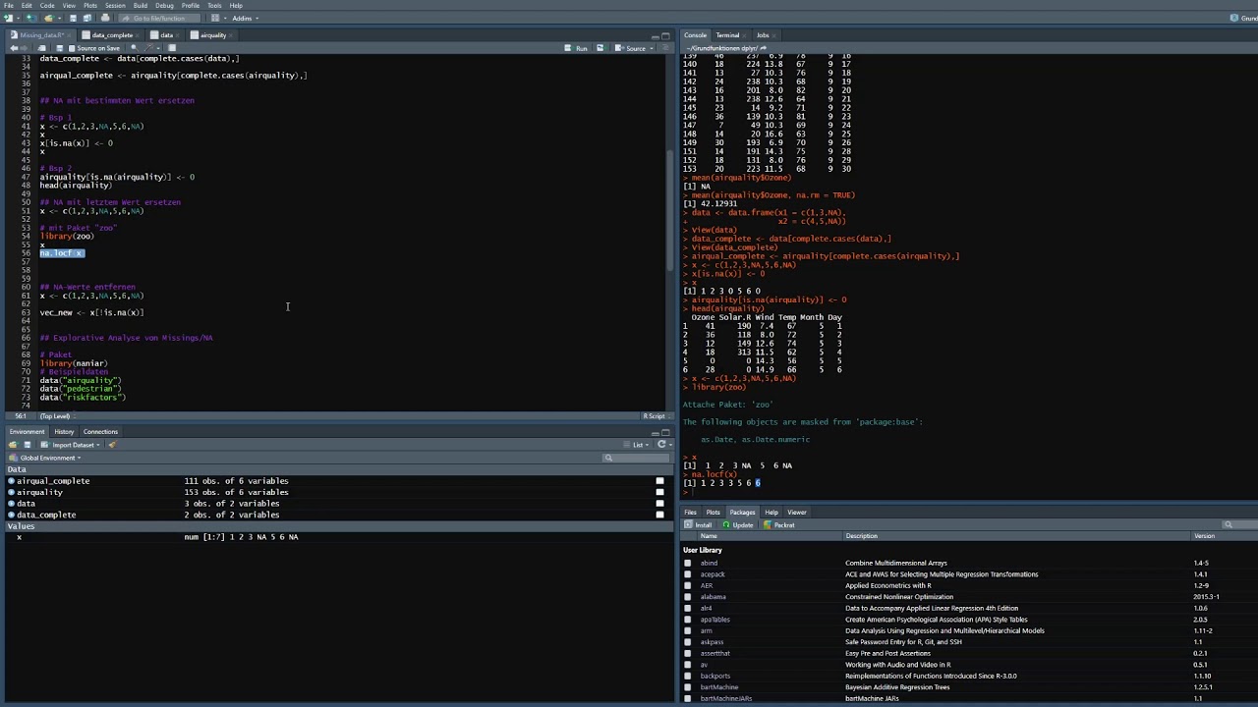Click the table view icon for airqual_complete
This screenshot has height=707, width=1258.
[x=659, y=481]
